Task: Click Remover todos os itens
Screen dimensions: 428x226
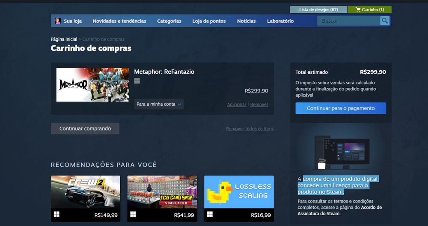Action: point(250,129)
